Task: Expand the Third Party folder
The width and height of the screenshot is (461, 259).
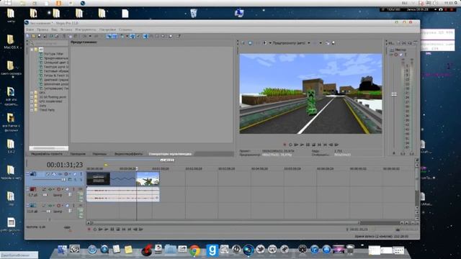Action: [32, 110]
